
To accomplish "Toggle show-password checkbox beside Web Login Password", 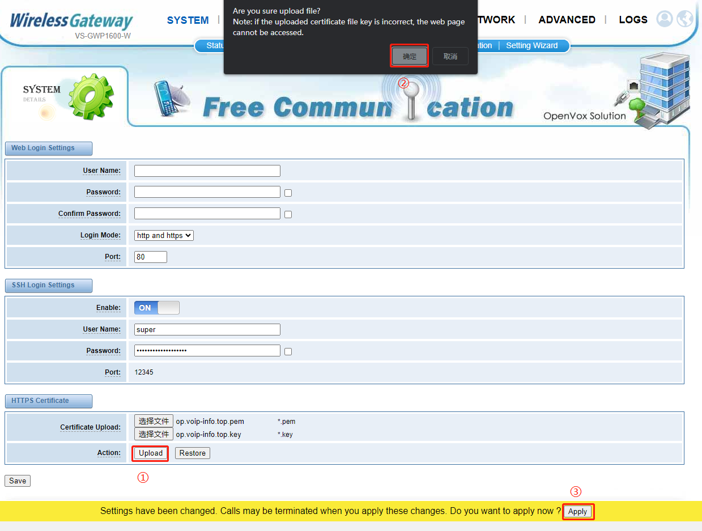I will (288, 193).
